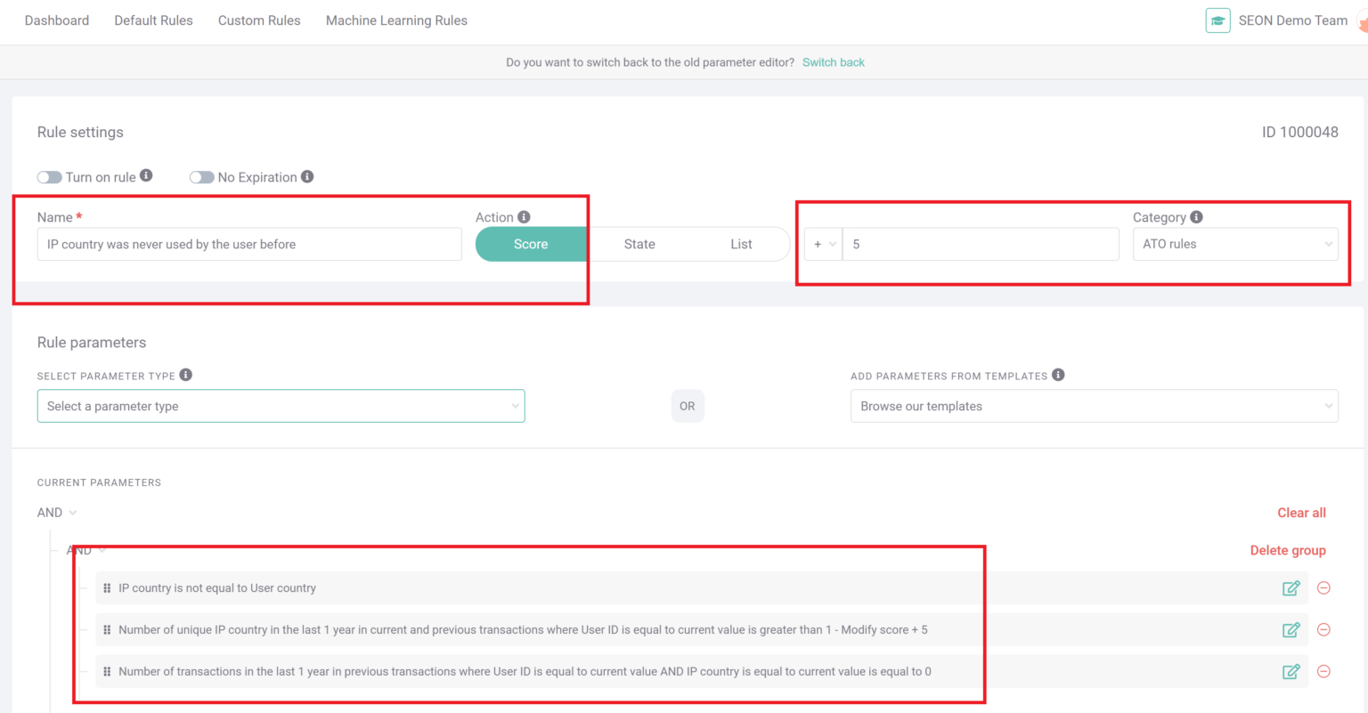Edit the 'IP country is not equal to User country' parameter
Image resolution: width=1368 pixels, height=713 pixels.
(x=1291, y=587)
